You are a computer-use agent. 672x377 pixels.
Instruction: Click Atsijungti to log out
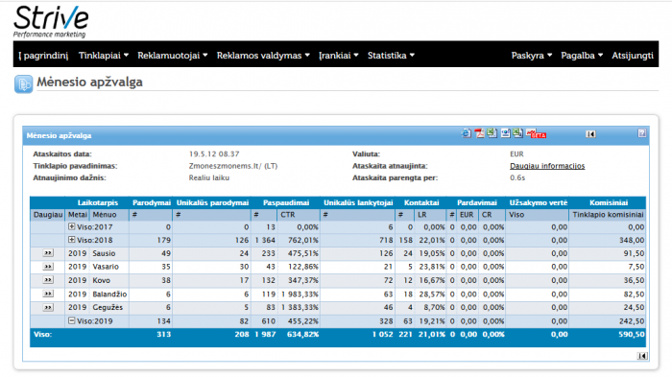pyautogui.click(x=632, y=56)
